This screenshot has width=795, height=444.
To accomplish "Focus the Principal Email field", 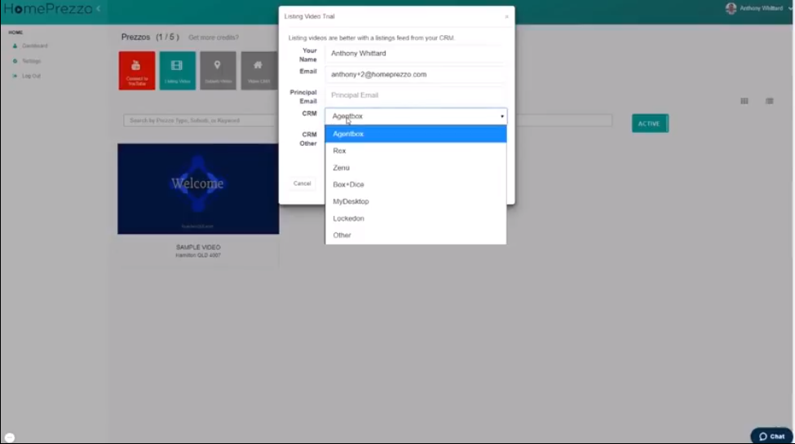I will pos(416,95).
